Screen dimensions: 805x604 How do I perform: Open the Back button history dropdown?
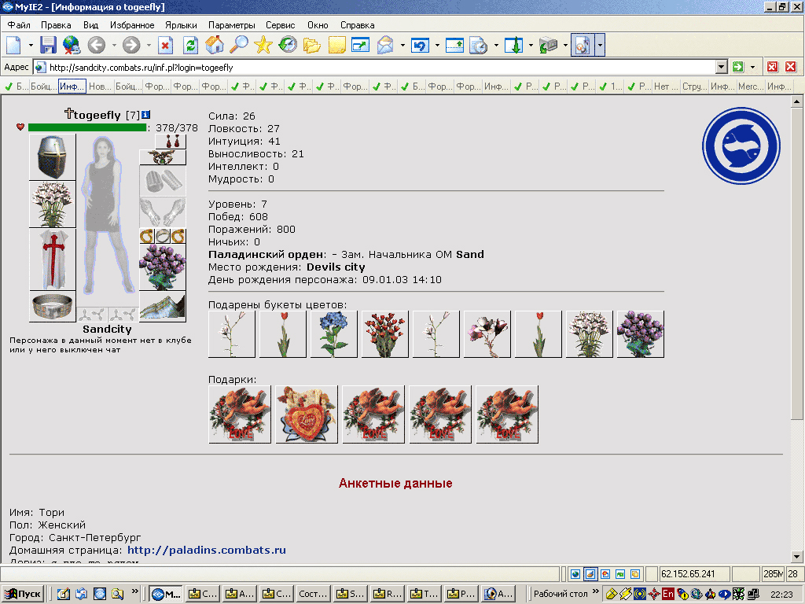click(114, 45)
